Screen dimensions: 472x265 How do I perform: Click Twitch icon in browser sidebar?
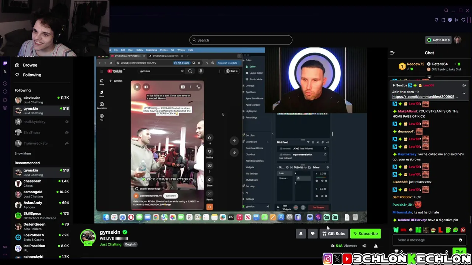coord(5,63)
